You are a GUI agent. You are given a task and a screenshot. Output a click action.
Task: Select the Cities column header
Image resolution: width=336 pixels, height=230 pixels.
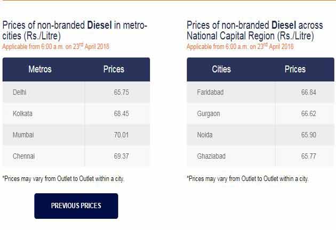[221, 69]
